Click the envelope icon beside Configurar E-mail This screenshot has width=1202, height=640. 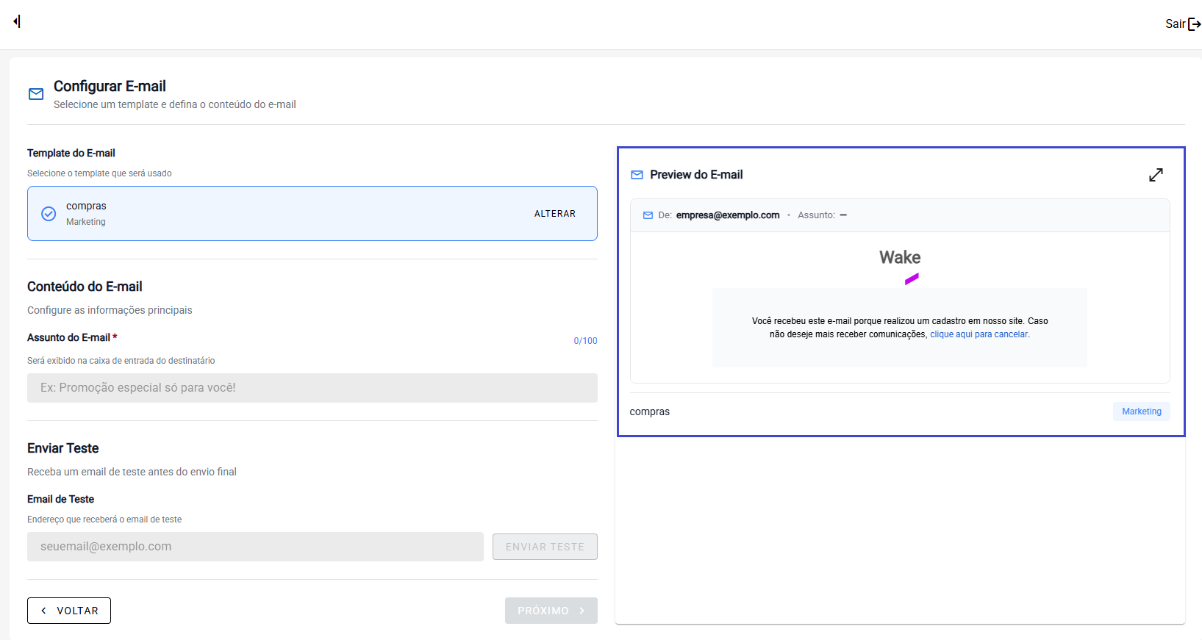36,94
